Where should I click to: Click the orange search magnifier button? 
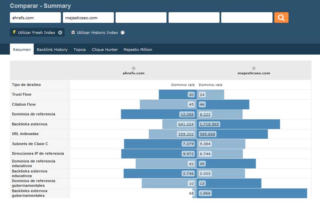[281, 18]
